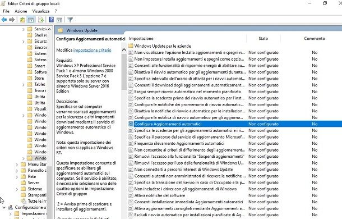Click folder icon of Trova i tree node

pos(30,90)
